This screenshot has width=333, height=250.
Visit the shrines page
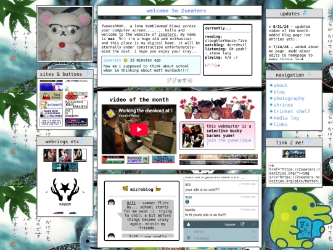283,105
